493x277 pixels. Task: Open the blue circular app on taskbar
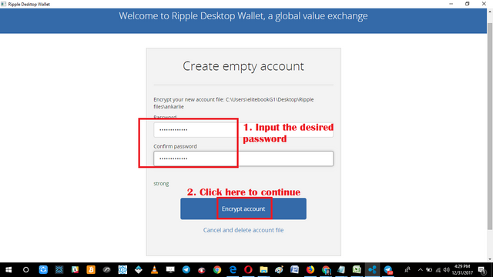(x=43, y=270)
